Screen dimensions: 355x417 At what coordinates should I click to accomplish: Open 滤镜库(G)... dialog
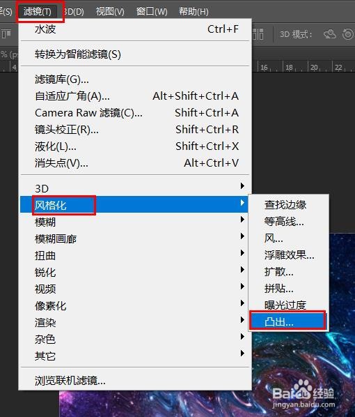coord(135,79)
